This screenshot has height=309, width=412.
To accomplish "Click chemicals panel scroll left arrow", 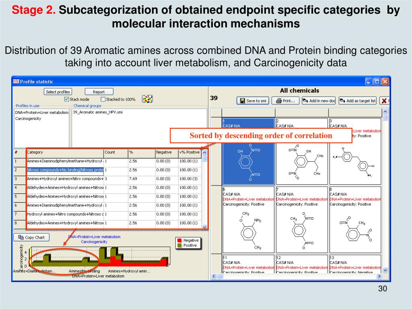I will click(214, 276).
